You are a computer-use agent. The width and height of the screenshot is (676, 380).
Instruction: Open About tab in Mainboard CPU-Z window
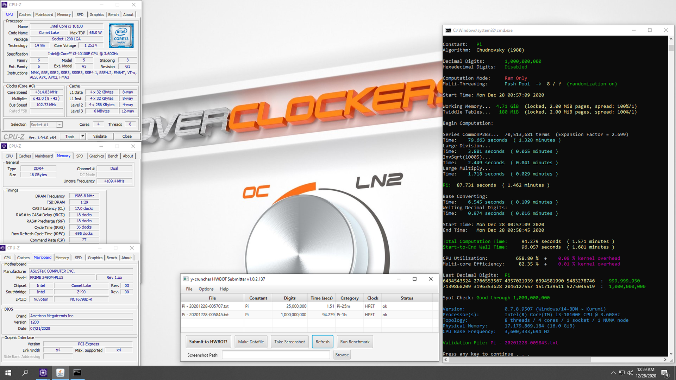127,258
